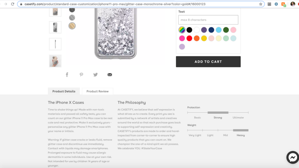Choose the cream text color
The height and width of the screenshot is (168, 299).
(x=219, y=38)
